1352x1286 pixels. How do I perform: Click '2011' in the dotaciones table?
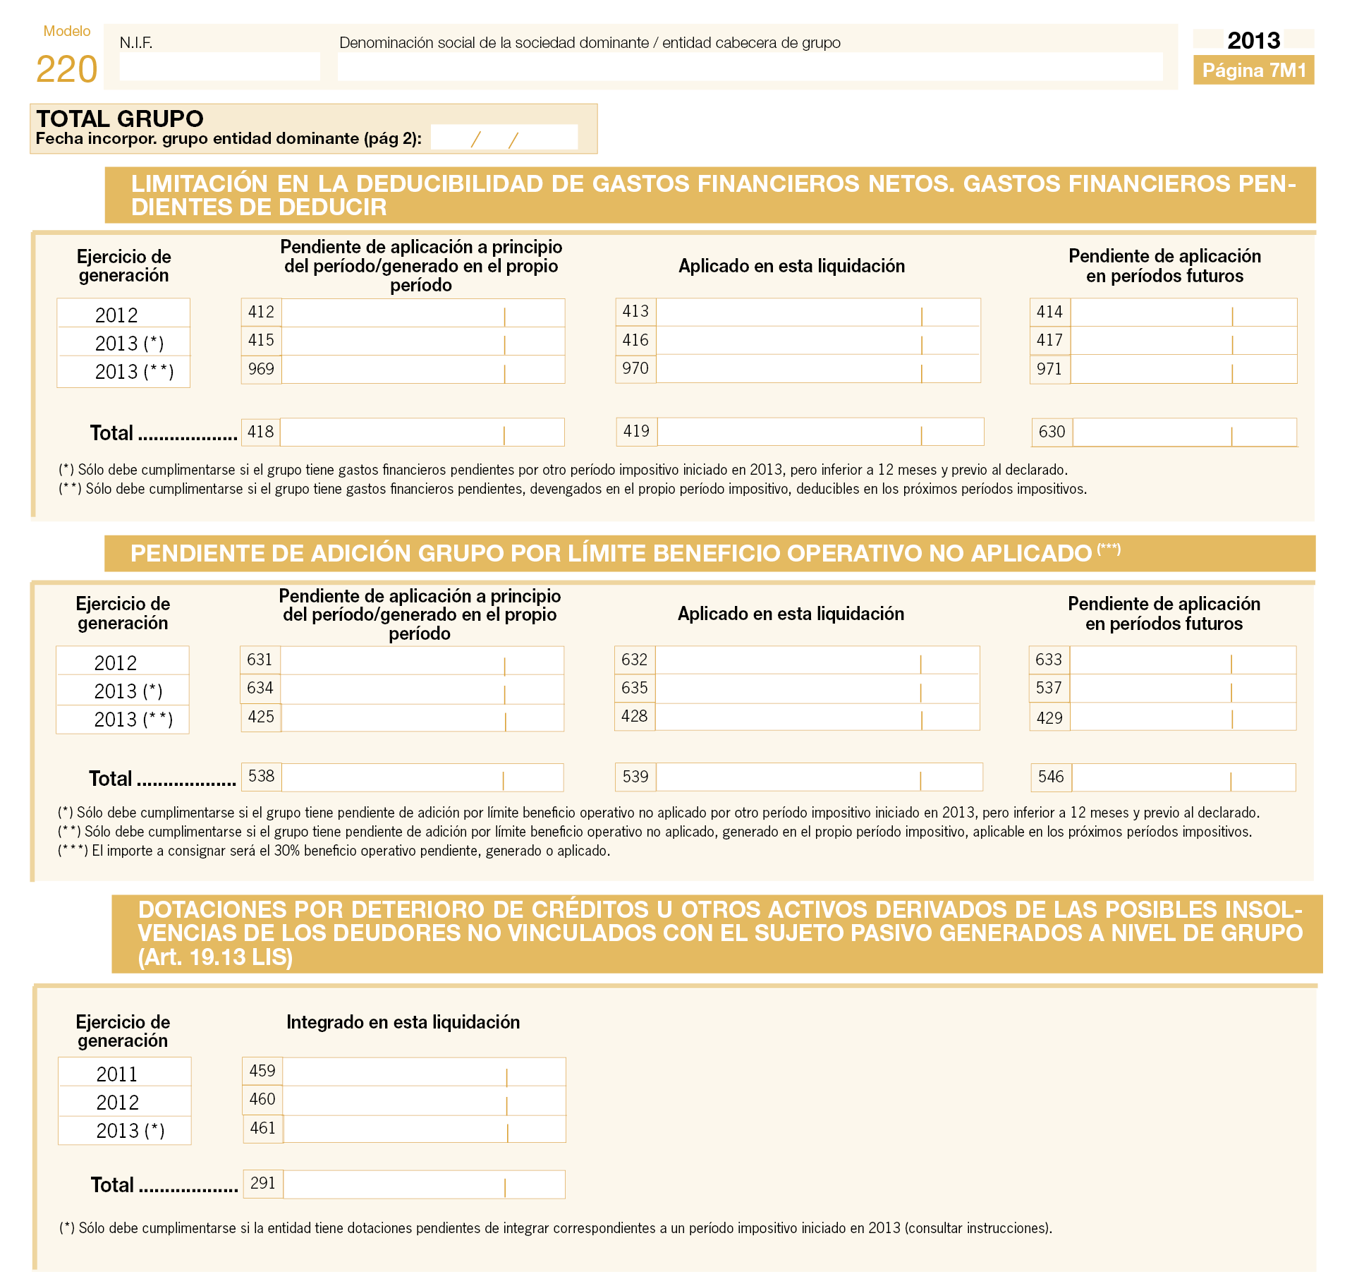(x=117, y=1074)
